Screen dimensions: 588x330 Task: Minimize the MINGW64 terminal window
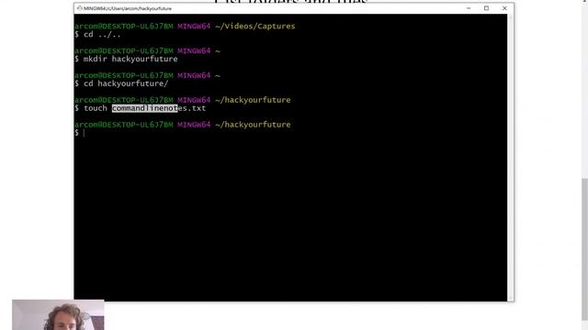469,8
